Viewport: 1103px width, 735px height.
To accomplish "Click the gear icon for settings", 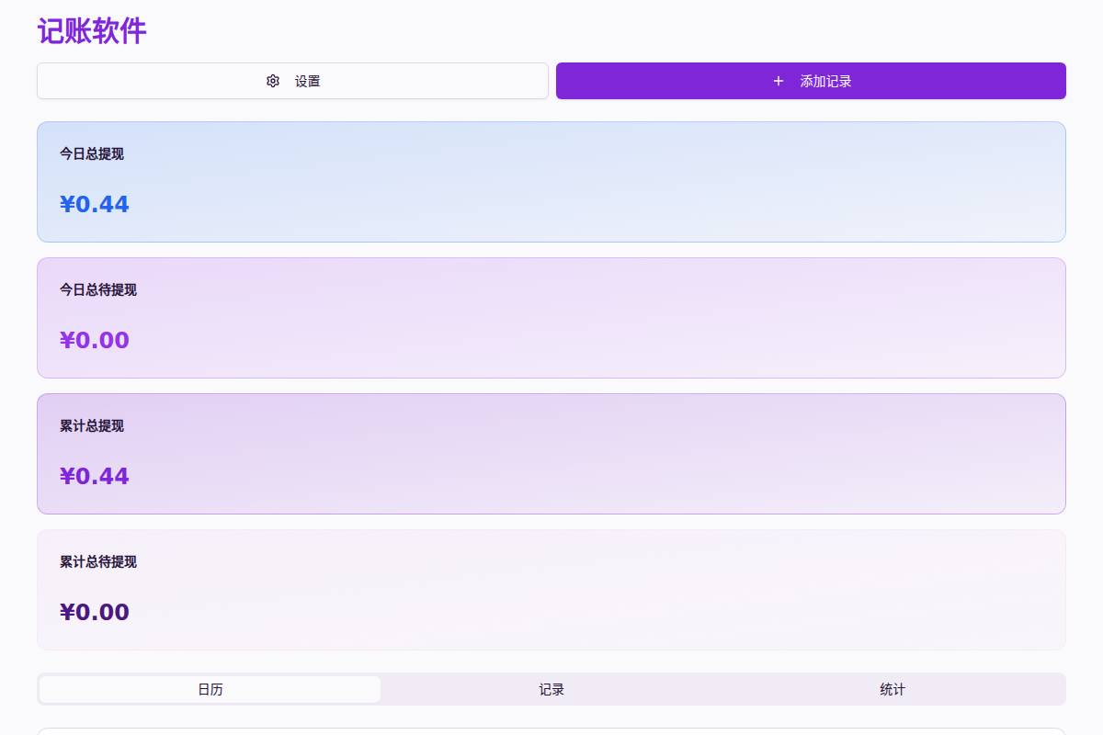I will coord(273,81).
